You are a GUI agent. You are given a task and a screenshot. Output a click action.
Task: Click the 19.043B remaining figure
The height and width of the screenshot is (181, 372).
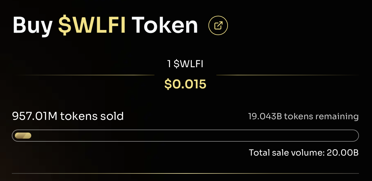(264, 116)
